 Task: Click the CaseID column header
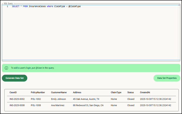click(13, 93)
